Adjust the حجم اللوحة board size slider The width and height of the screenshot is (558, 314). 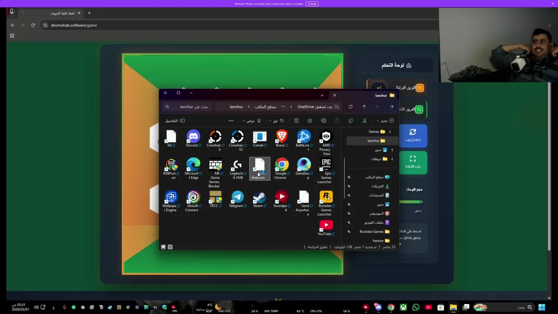coord(411,202)
